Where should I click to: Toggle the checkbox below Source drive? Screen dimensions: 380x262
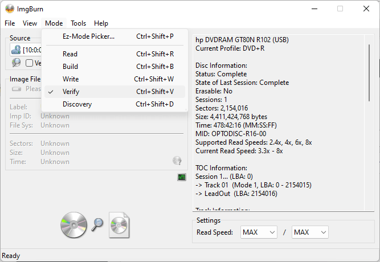[30, 63]
